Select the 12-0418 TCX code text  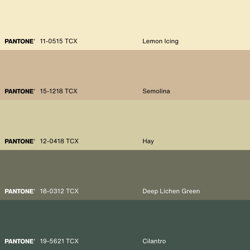tap(59, 141)
